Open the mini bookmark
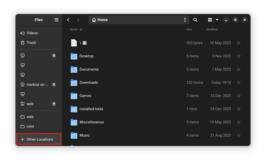 click(x=30, y=126)
